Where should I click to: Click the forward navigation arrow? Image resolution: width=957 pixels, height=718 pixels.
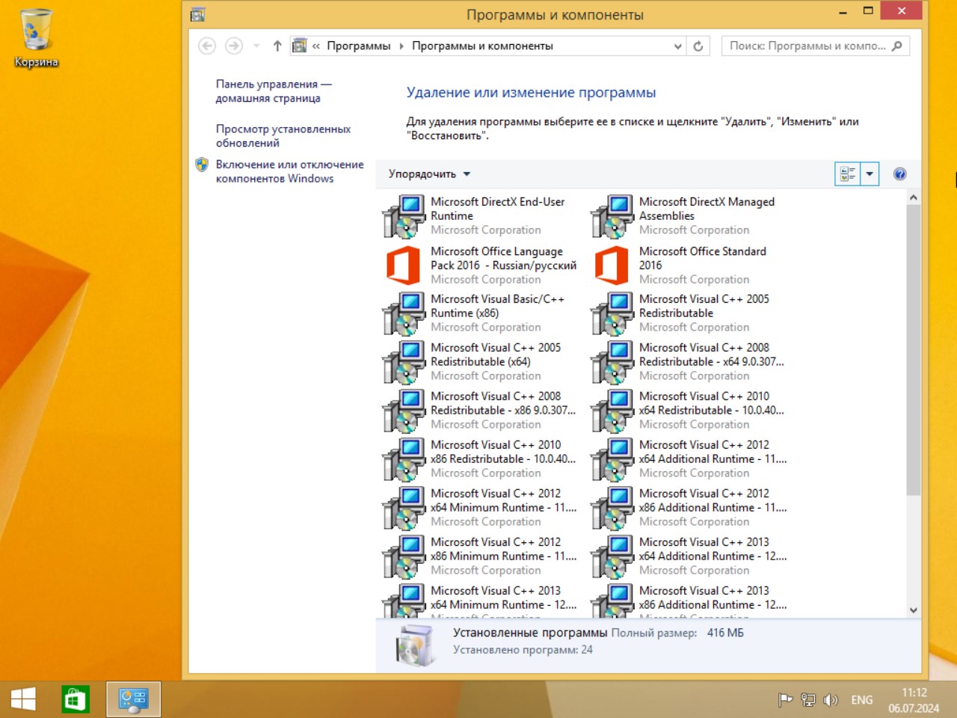(x=234, y=46)
